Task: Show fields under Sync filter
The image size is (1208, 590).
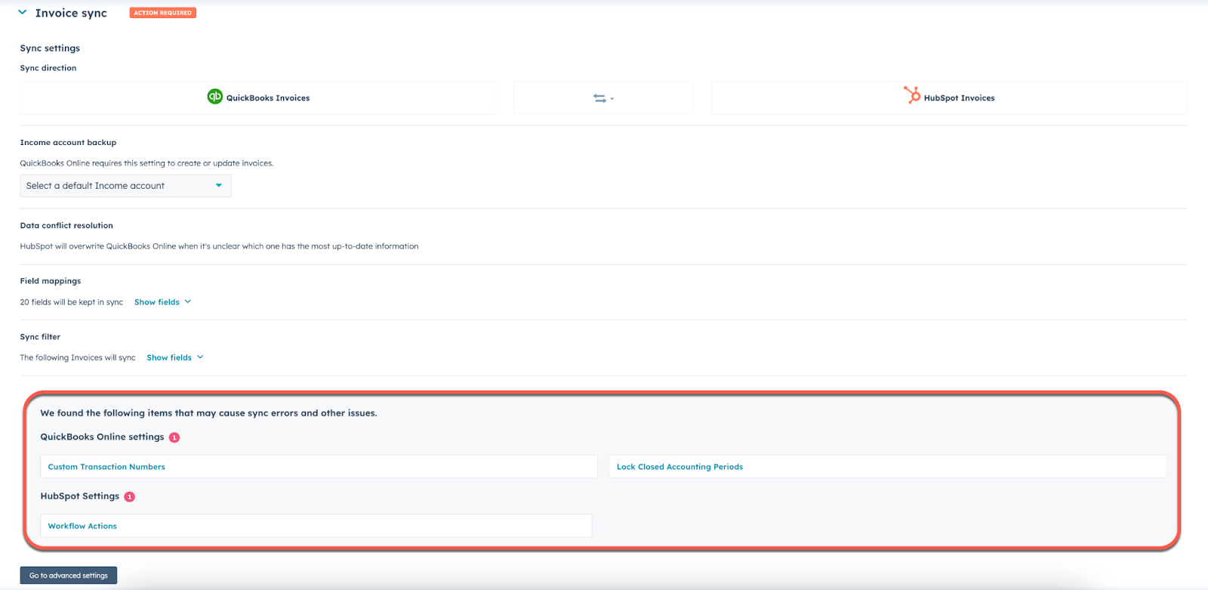Action: click(x=175, y=358)
